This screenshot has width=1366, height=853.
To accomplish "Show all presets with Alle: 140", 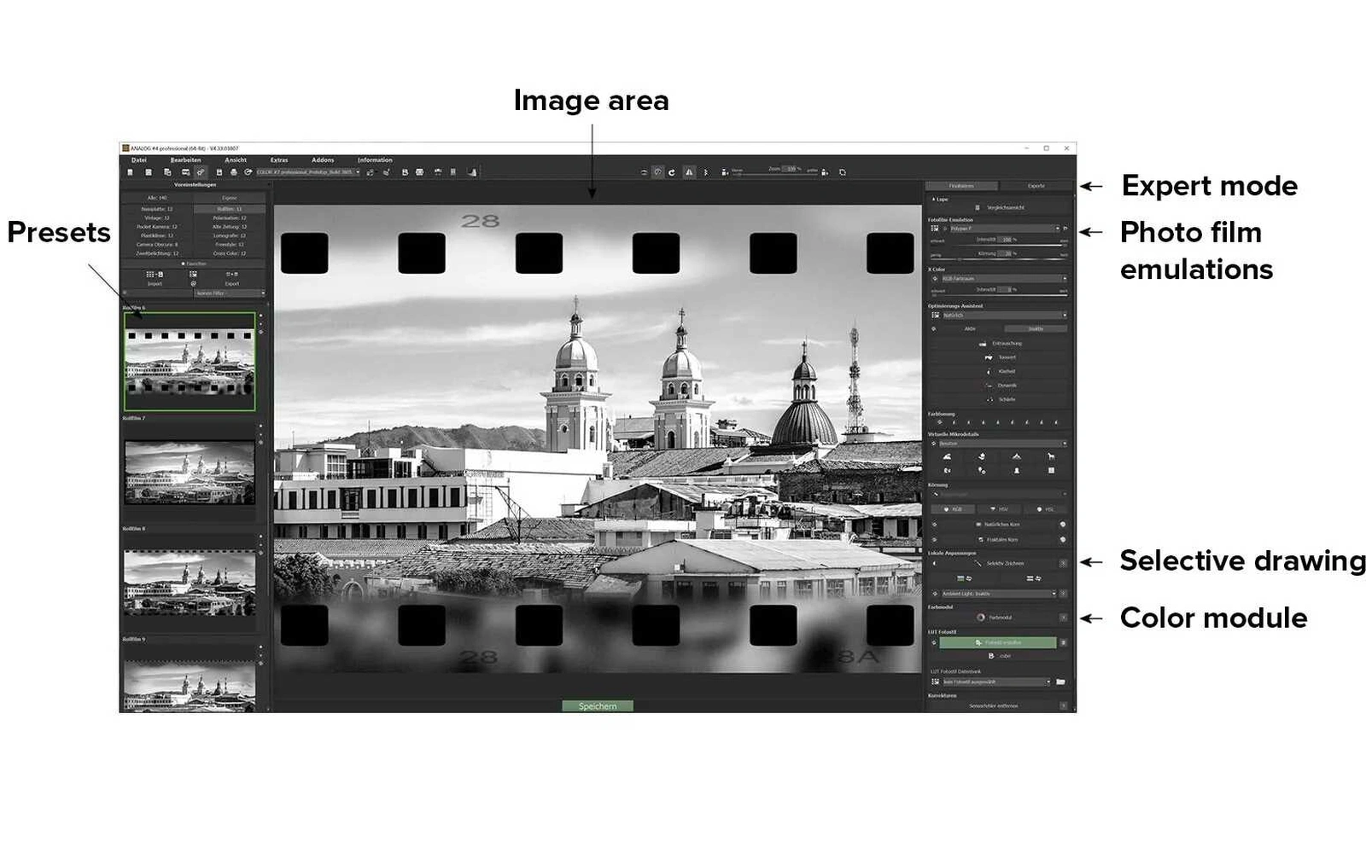I will point(157,198).
